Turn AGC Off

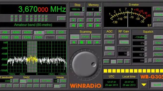tap(109, 54)
